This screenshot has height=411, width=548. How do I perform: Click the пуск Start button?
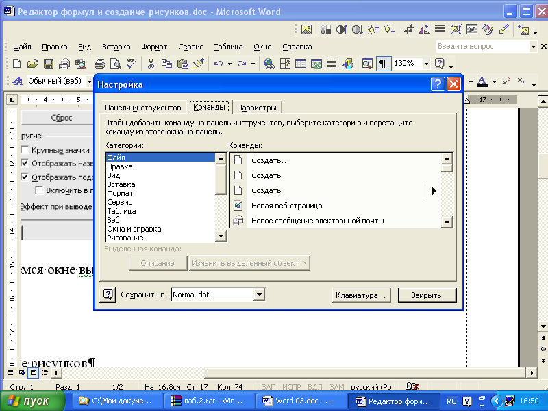click(32, 401)
